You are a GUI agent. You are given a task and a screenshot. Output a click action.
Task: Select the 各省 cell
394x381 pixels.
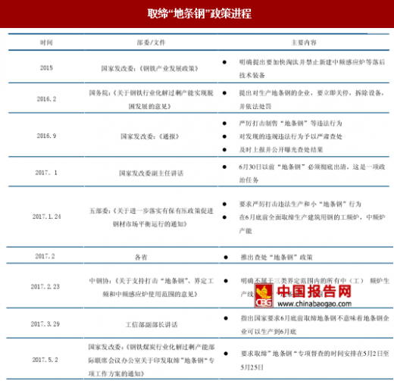(141, 258)
